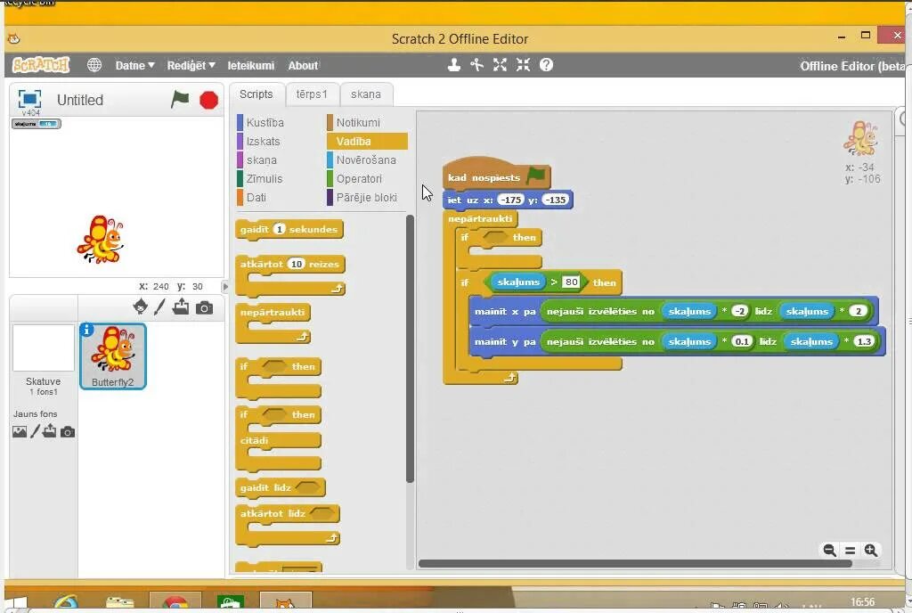Viewport: 912px width, 613px height.
Task: Choose backdrop from library icon
Action: point(20,431)
